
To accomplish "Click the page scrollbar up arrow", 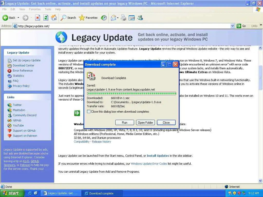I will click(260, 48).
